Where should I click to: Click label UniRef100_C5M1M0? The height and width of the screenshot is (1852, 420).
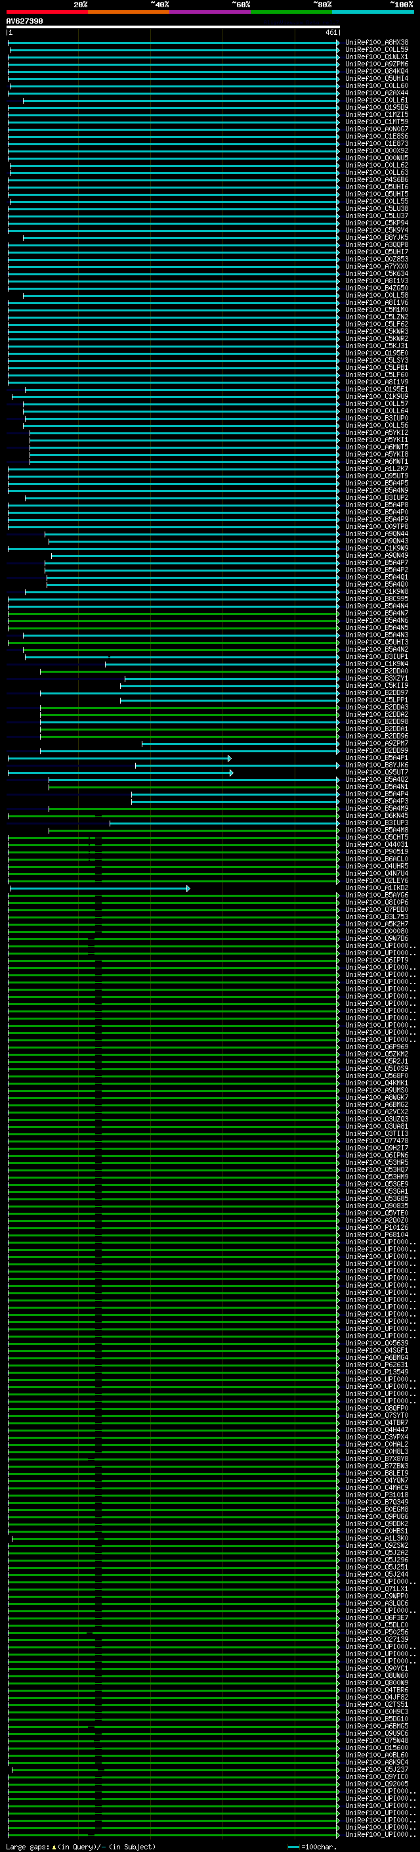377,310
